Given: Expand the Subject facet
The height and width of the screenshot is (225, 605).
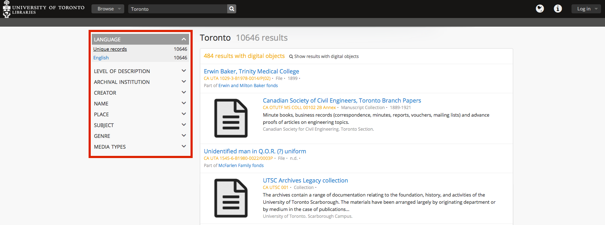Looking at the screenshot, I should [140, 125].
